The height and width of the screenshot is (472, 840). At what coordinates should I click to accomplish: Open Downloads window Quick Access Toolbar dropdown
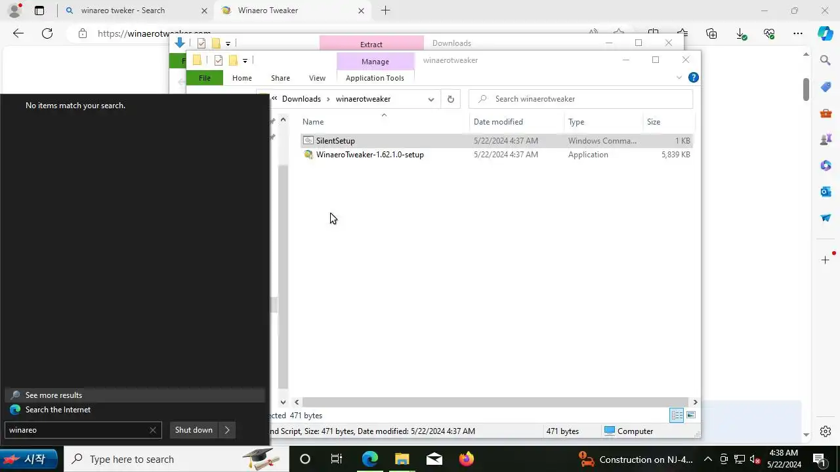tap(228, 43)
